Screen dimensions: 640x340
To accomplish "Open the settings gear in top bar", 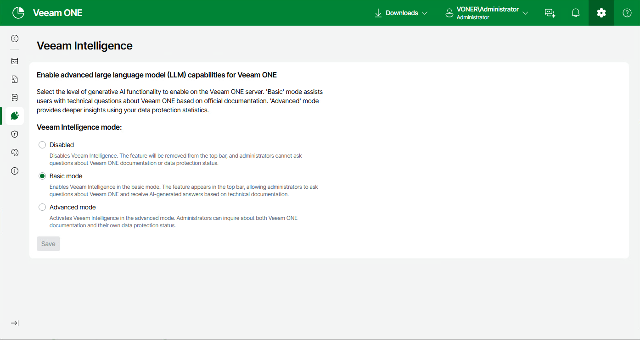I will (601, 13).
